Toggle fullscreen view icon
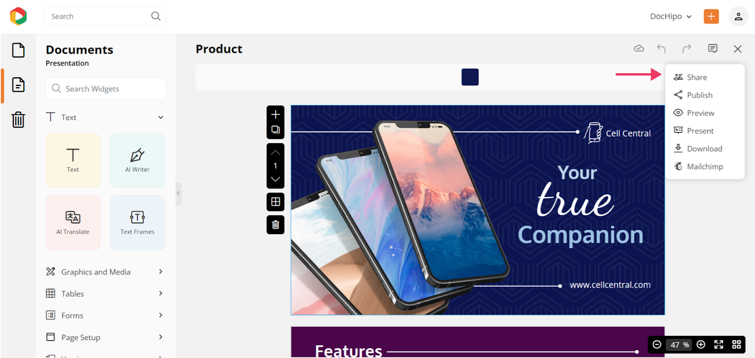 click(719, 344)
